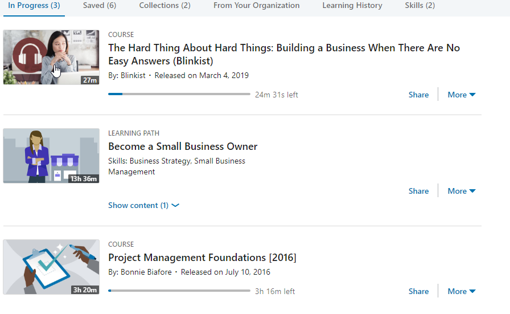Share the Blinkist Hard Things course
This screenshot has height=314, width=510.
click(x=418, y=95)
